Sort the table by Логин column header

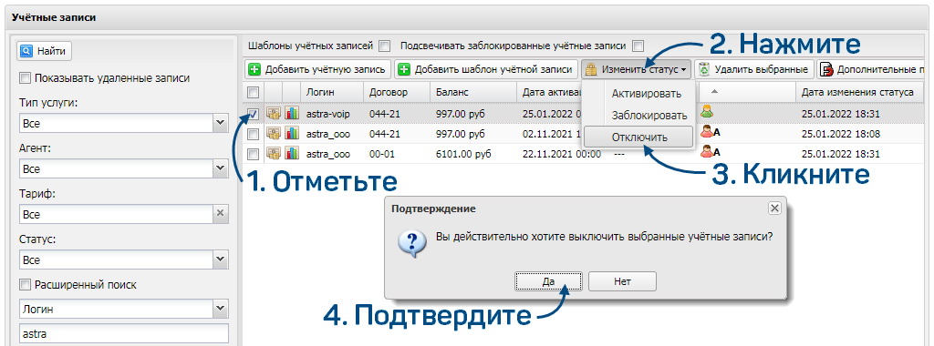[332, 92]
